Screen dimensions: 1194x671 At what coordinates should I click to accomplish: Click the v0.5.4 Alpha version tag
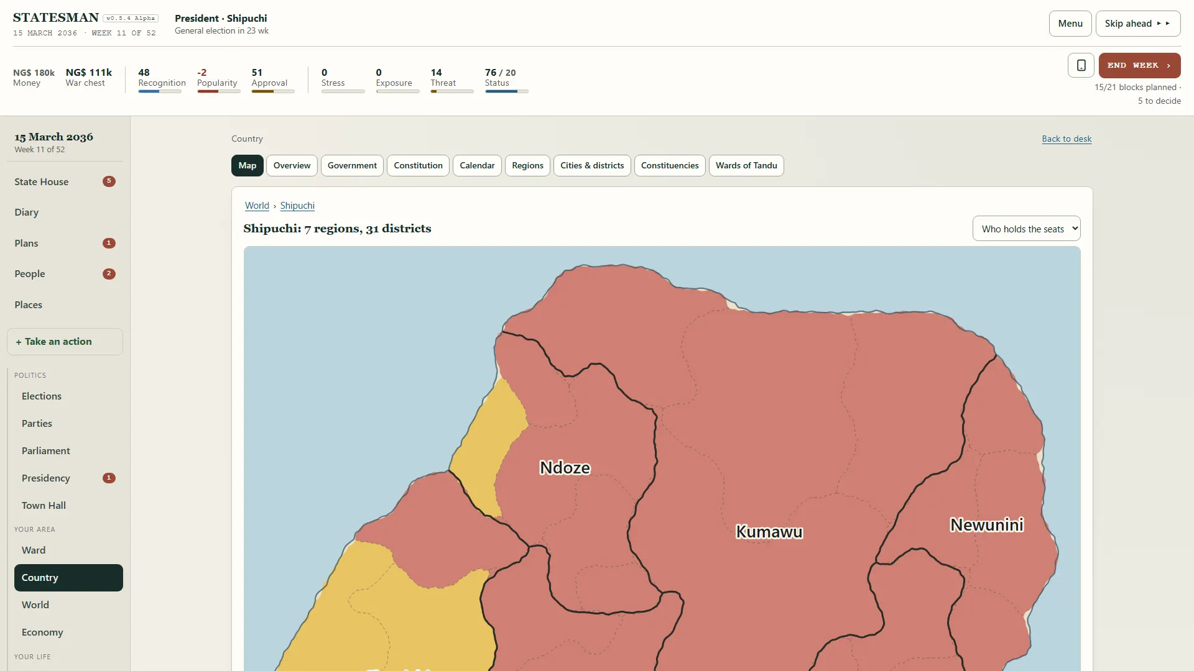point(131,18)
